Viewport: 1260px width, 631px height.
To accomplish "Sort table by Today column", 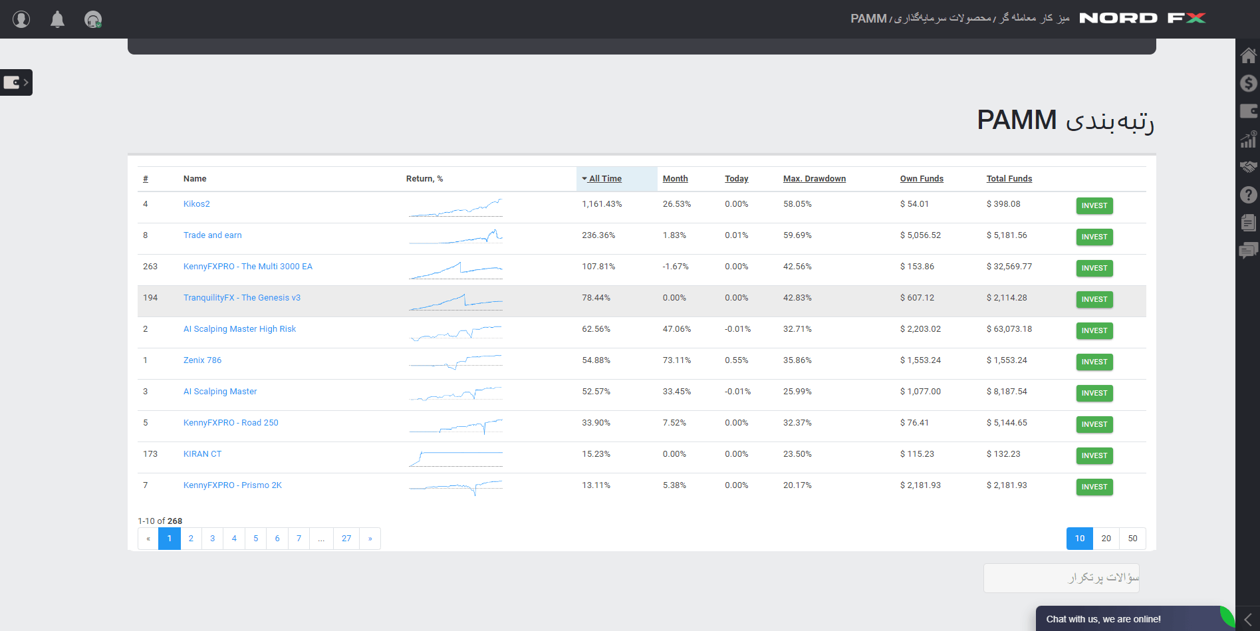I will pos(736,179).
